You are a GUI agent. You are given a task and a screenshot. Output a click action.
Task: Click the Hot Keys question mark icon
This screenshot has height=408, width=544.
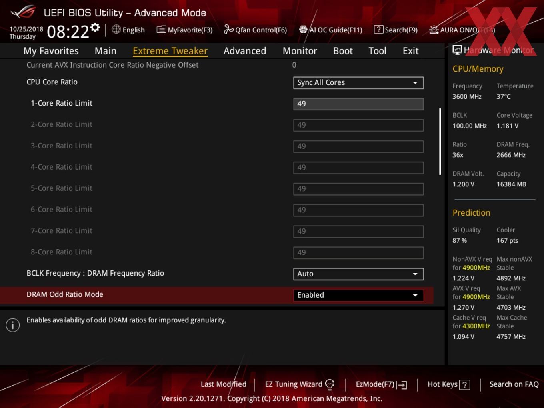click(x=464, y=385)
